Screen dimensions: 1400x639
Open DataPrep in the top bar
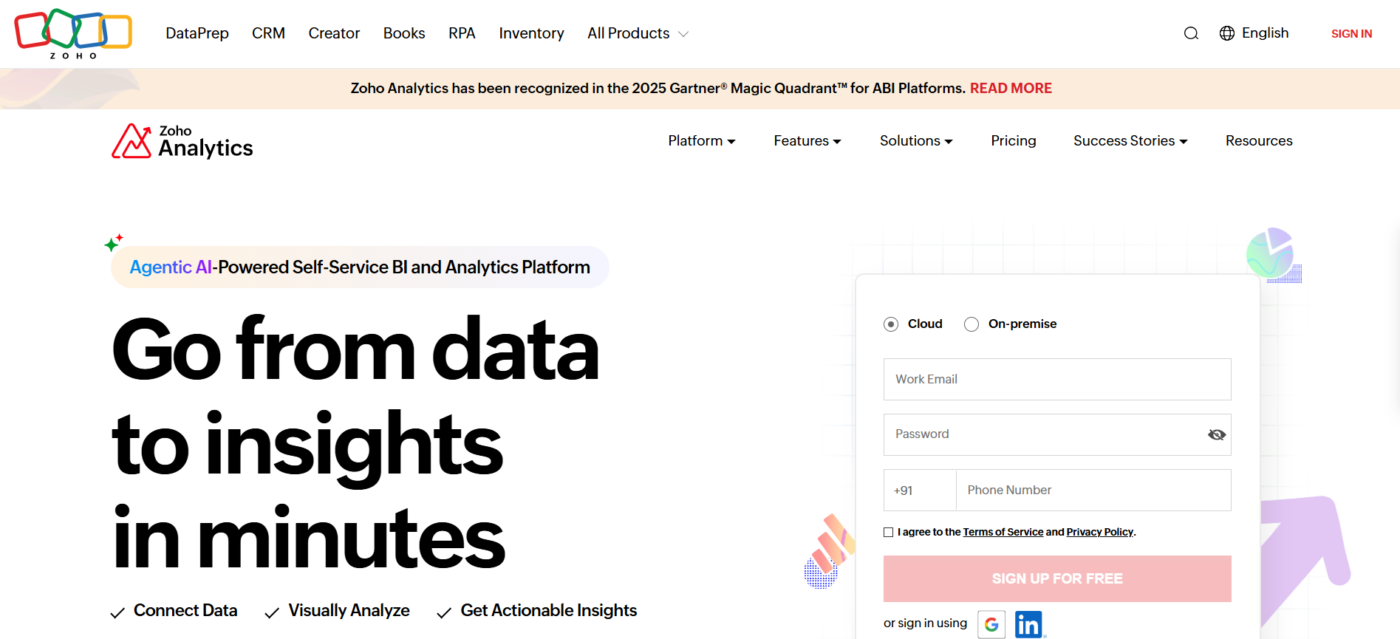tap(197, 33)
